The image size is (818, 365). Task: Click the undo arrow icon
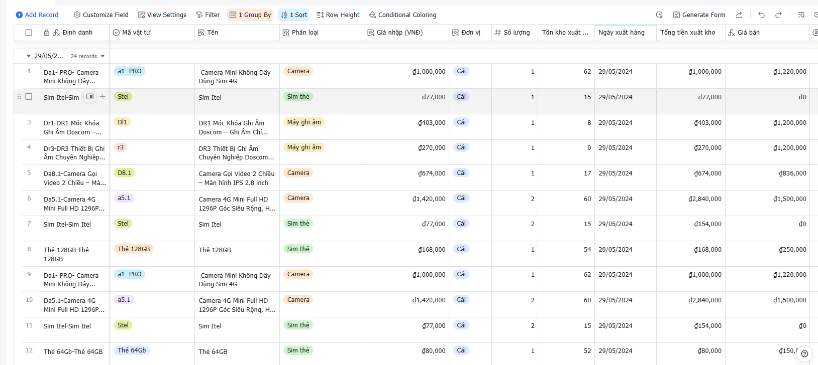761,15
